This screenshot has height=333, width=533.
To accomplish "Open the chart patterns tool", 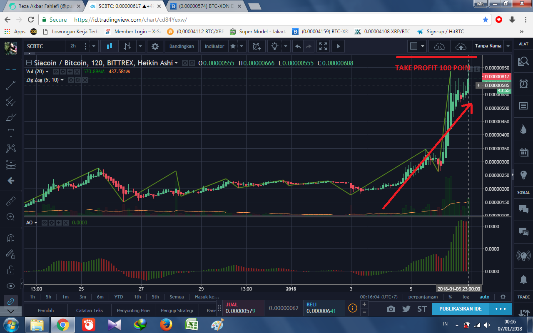I will click(11, 149).
